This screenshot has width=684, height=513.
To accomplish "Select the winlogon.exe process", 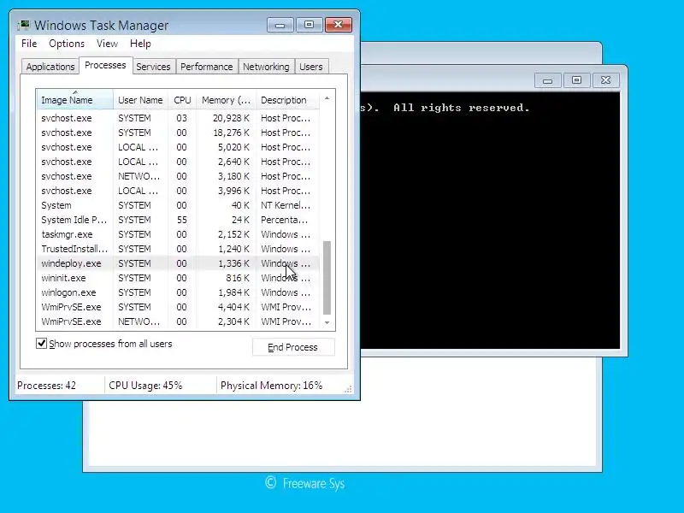I will [x=178, y=292].
